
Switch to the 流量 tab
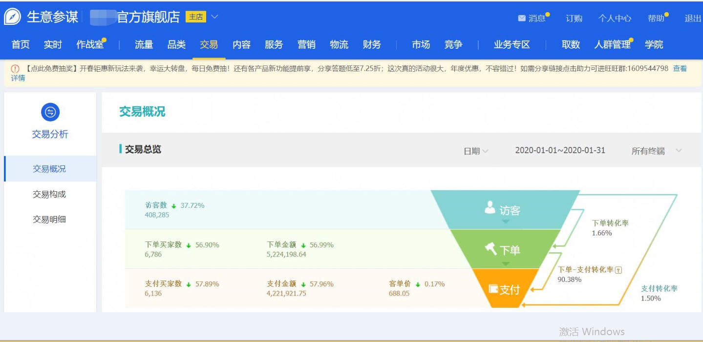pos(144,44)
